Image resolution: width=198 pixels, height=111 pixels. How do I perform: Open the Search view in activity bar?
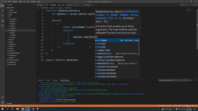2,10
